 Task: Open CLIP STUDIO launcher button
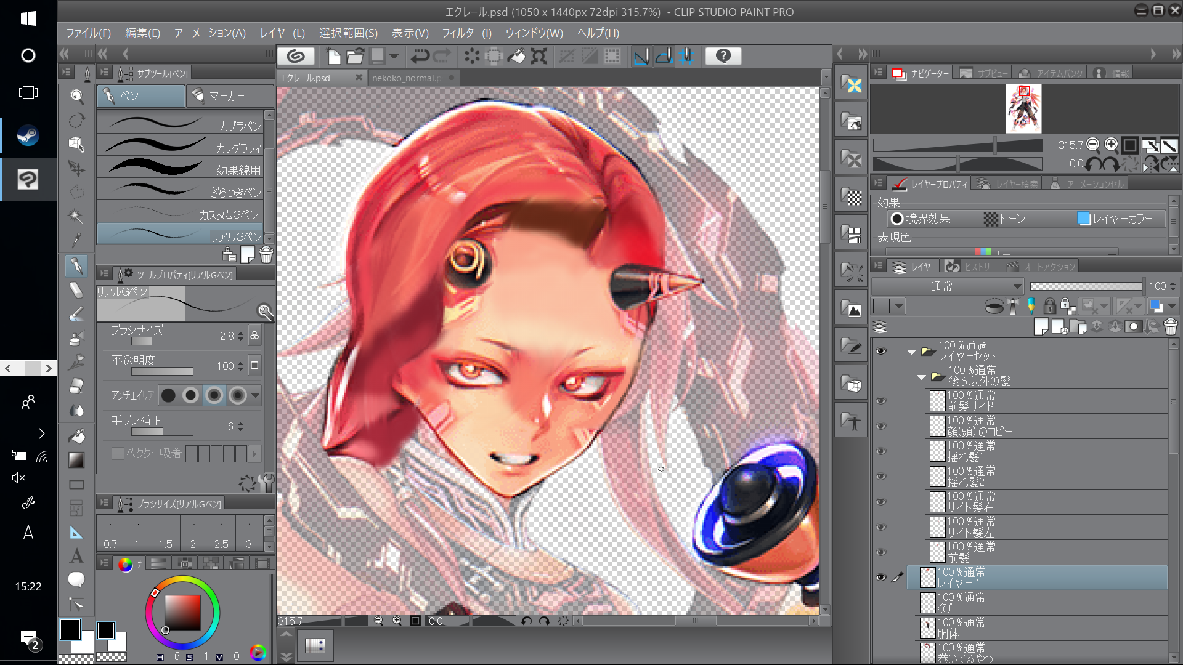296,56
